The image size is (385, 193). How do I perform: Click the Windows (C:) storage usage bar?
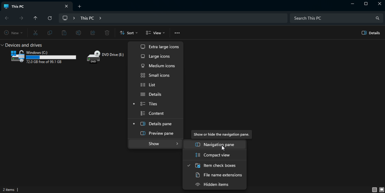coord(51,57)
